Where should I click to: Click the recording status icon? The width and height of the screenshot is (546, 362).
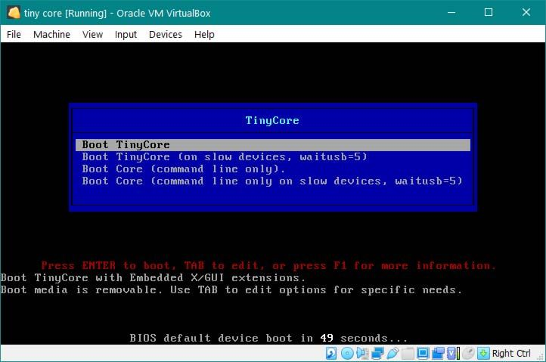(x=438, y=353)
